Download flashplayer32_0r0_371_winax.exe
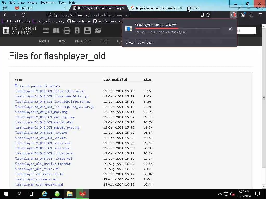Screen dimensions: 266x199 [43, 143]
